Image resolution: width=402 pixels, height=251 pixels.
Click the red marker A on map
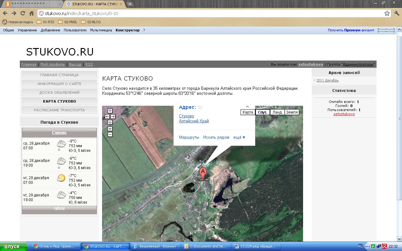coord(203,173)
